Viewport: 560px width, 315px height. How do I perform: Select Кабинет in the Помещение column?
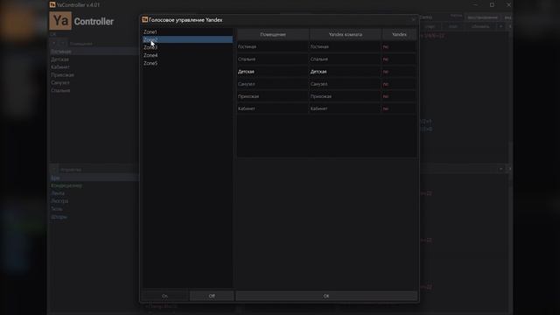[273, 108]
